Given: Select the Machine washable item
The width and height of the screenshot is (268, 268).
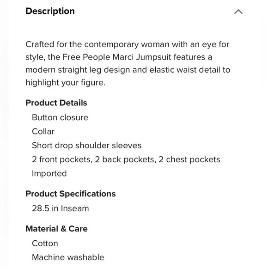Looking at the screenshot, I should (x=68, y=257).
